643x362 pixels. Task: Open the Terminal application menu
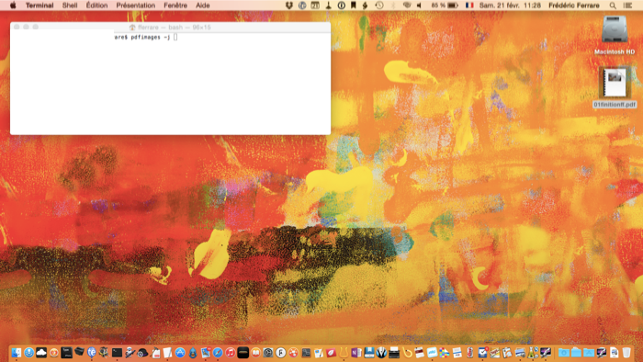[x=39, y=6]
